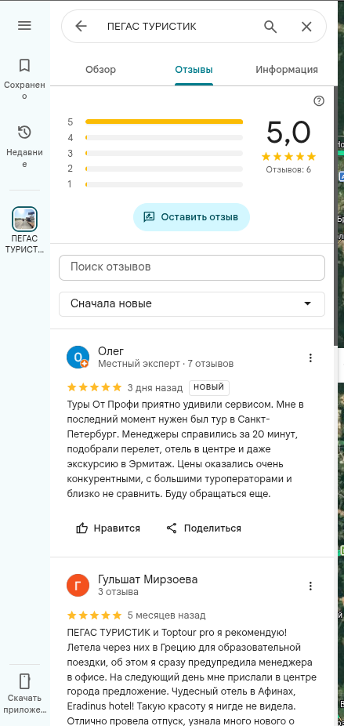
Task: Click the 5 месяцев назад timestamp
Action: click(x=166, y=615)
